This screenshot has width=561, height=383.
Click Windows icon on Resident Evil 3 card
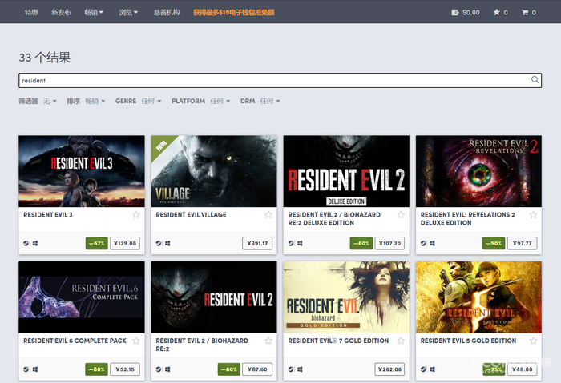tap(35, 243)
